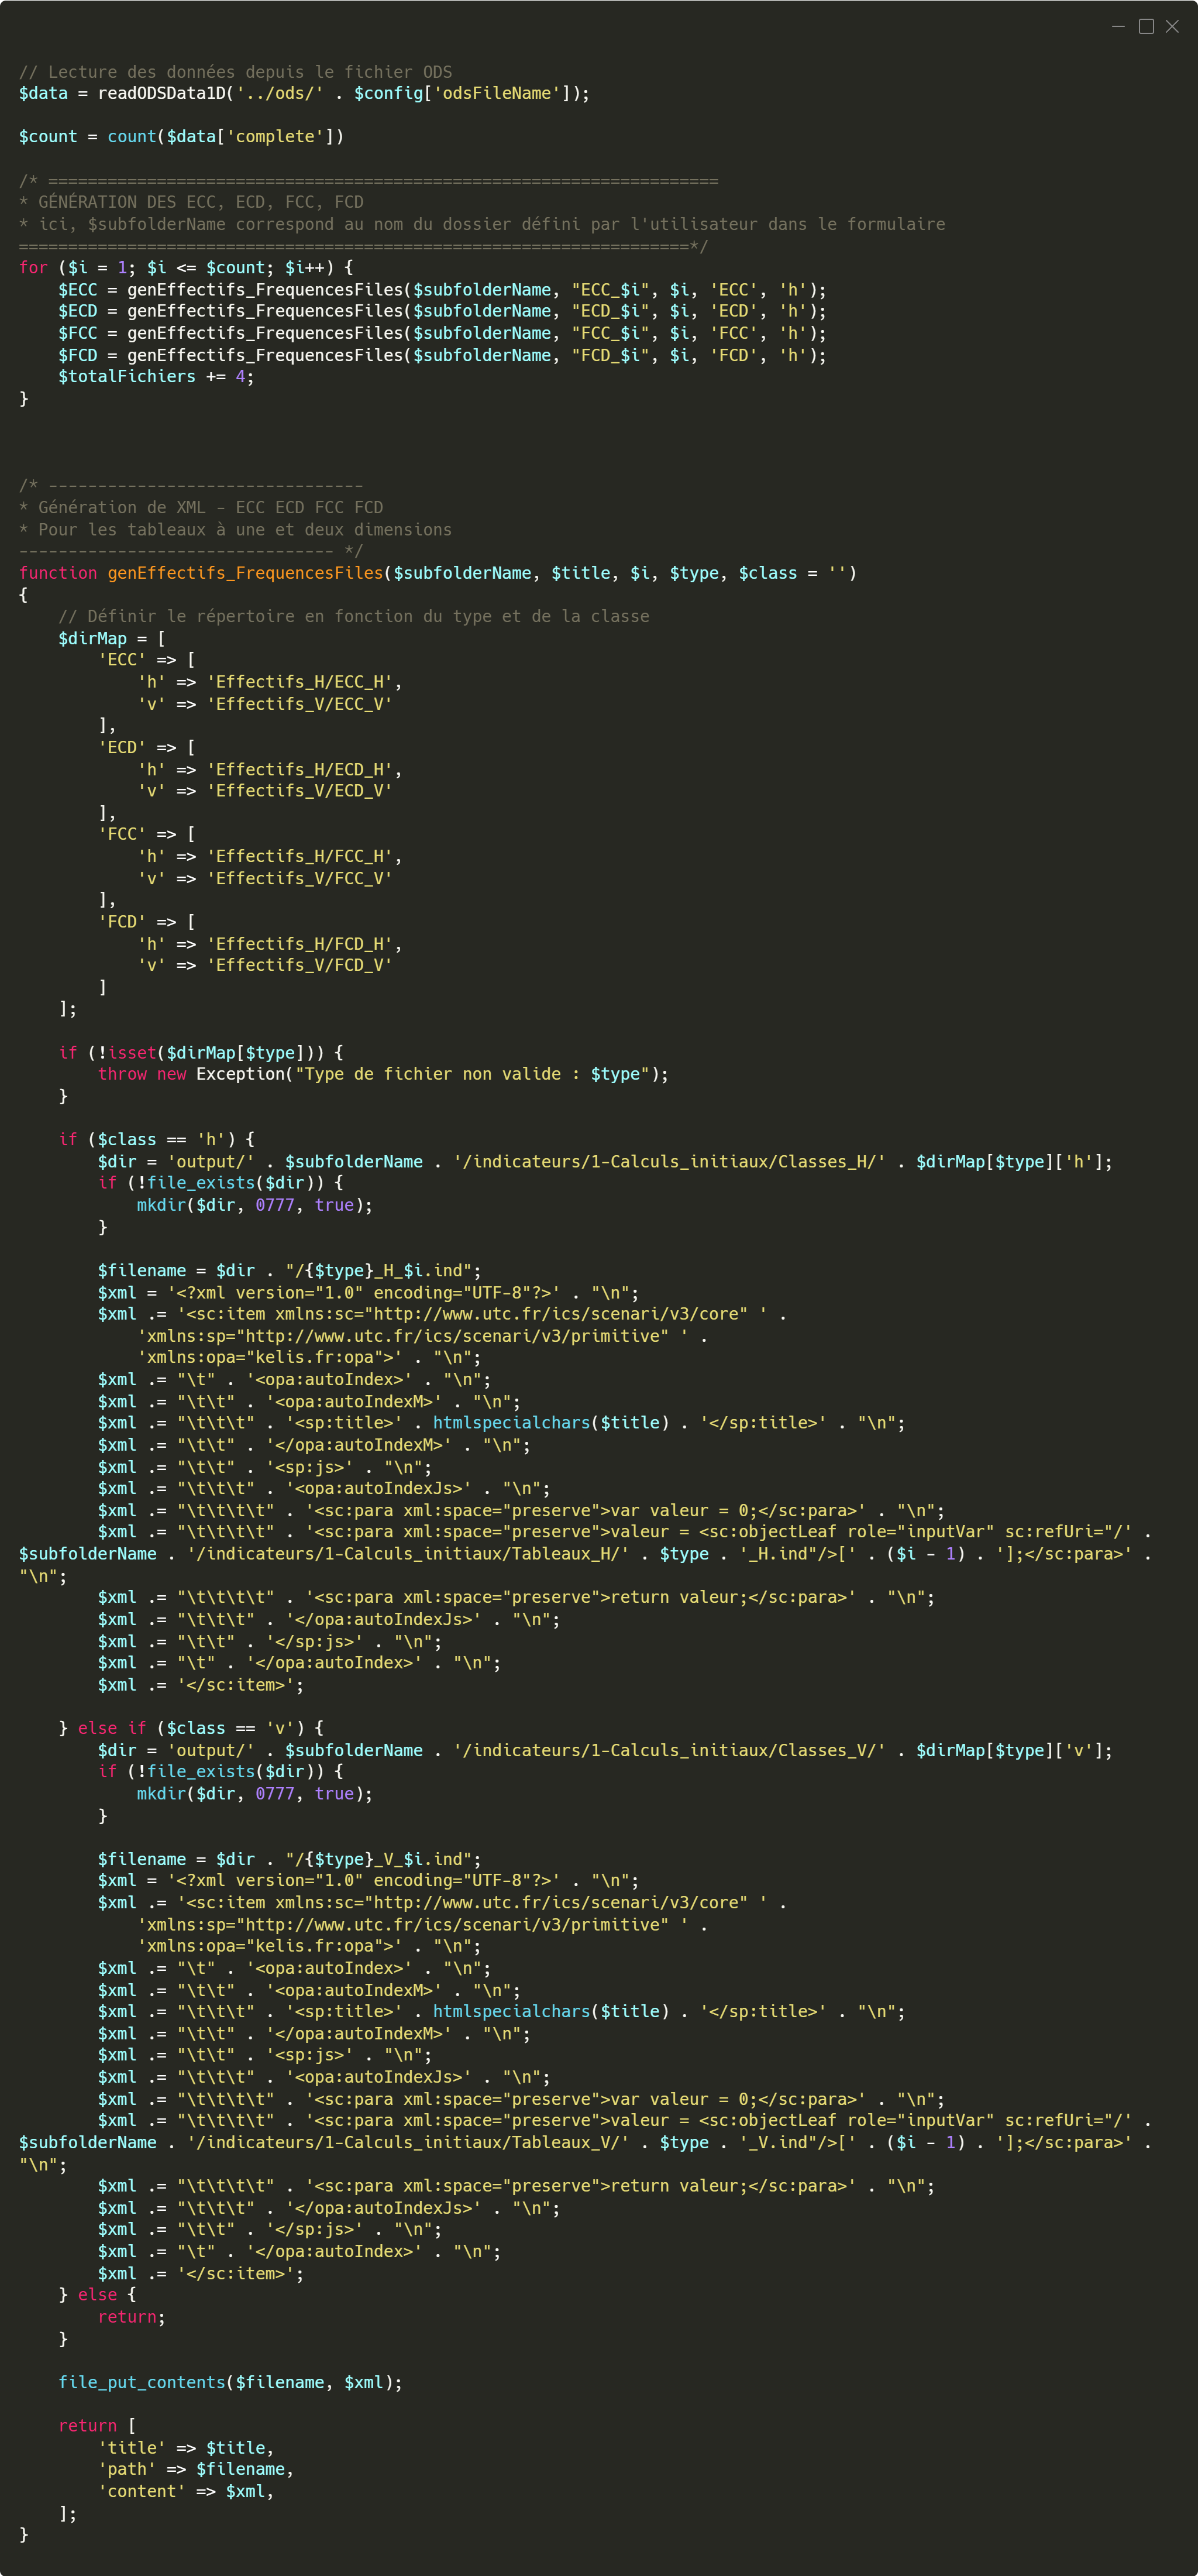1198x2576 pixels.
Task: Click the 'Effectifs_H/FCD_H' string
Action: 299,944
